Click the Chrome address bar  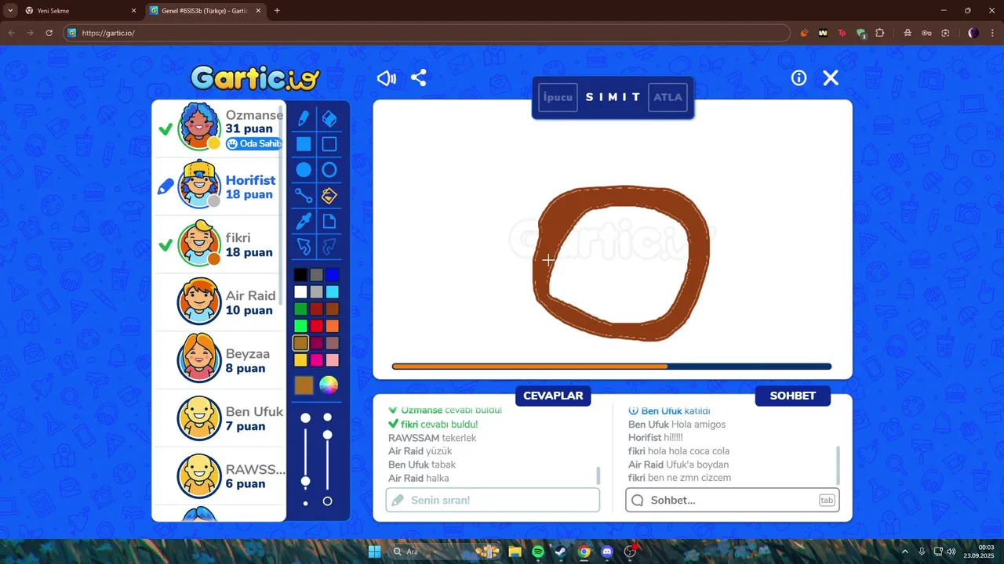(x=427, y=33)
